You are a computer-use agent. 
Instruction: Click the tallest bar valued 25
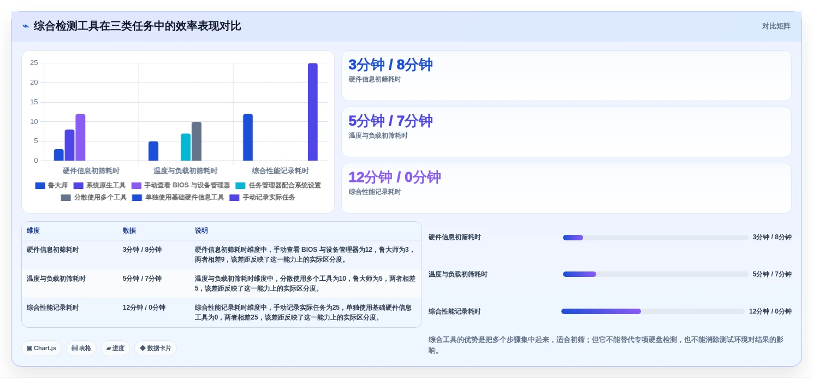pyautogui.click(x=312, y=112)
